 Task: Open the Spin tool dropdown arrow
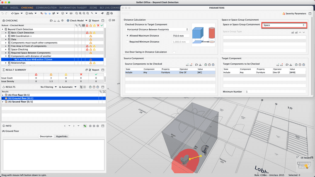point(22,13)
